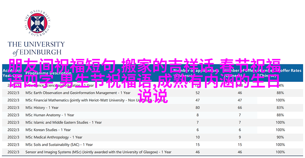
Task: Click 'MSc Soils and Sustainability (SAC)' row
Action: (152, 144)
